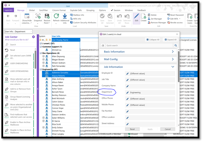This screenshot has width=203, height=142.
Task: Click Set Manager in ribbon
Action: tap(155, 19)
